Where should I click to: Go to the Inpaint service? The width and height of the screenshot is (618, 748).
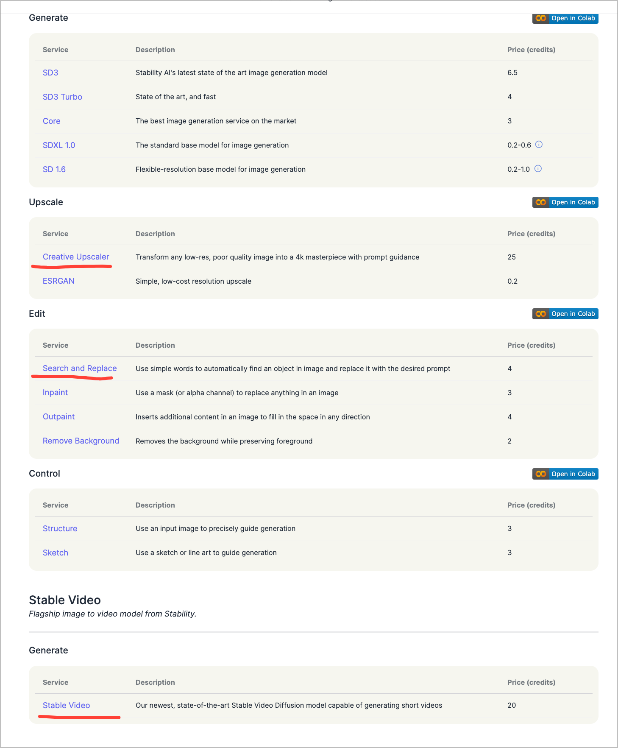55,392
